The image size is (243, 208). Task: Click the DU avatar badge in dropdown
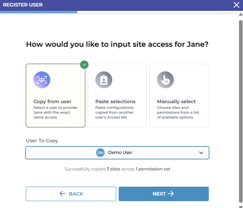click(x=100, y=153)
